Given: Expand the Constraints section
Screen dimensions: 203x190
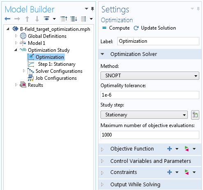Looking at the screenshot, I should (x=102, y=173).
